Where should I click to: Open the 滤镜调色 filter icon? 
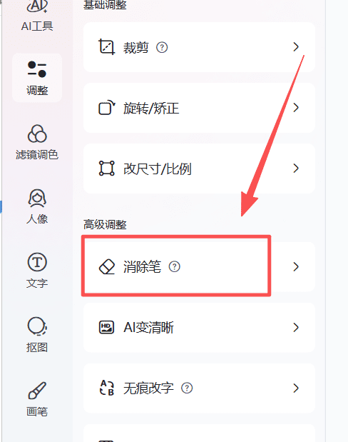[x=37, y=142]
